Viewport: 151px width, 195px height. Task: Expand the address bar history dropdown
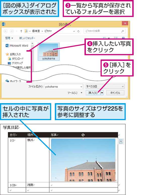(x=74, y=31)
